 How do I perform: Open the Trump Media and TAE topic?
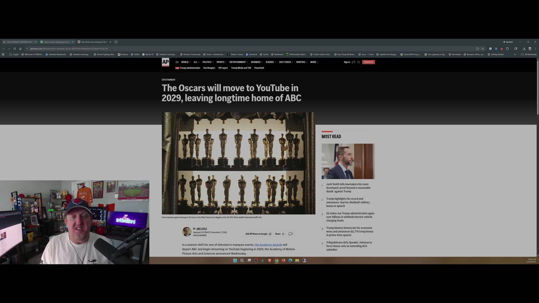click(x=241, y=68)
